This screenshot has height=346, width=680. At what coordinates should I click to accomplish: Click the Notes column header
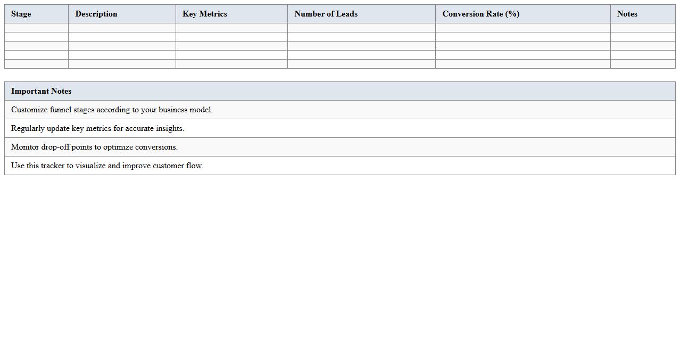tap(627, 14)
